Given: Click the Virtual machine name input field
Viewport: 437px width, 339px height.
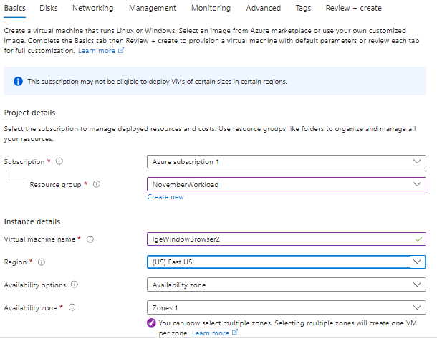Looking at the screenshot, I should (x=279, y=239).
